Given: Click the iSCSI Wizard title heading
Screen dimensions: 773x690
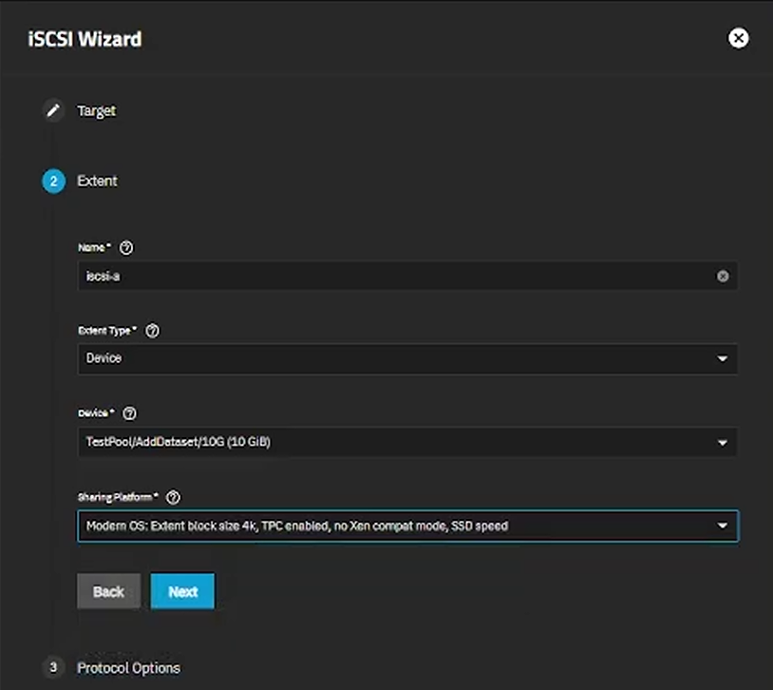Looking at the screenshot, I should click(85, 39).
